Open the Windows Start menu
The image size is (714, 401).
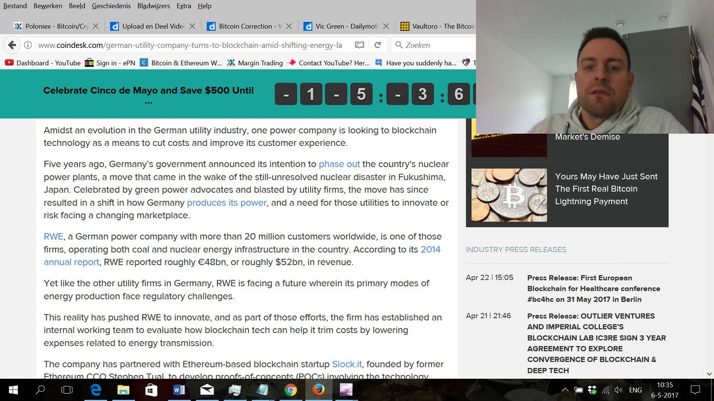point(13,390)
